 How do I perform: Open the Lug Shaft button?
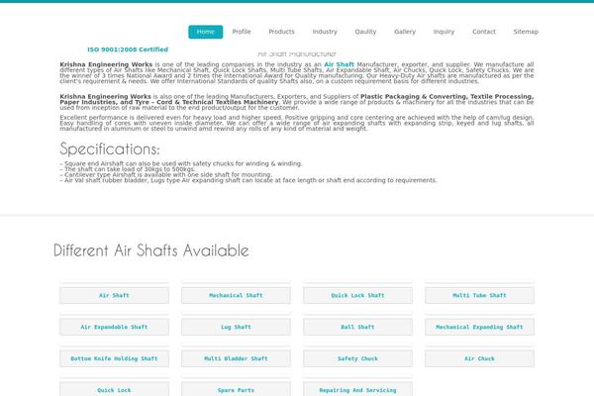coord(236,327)
